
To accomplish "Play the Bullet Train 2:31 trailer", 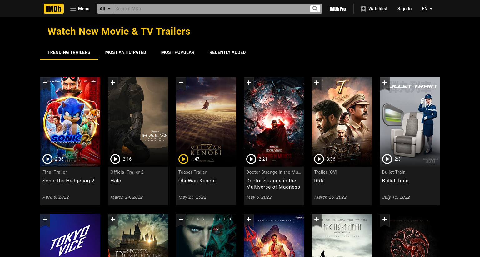I will coord(387,159).
